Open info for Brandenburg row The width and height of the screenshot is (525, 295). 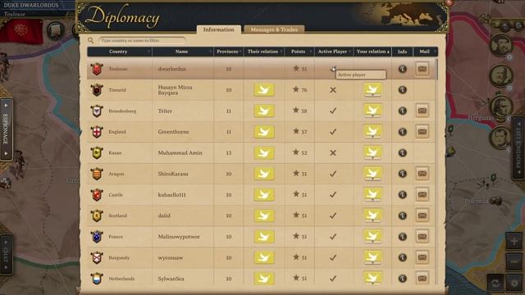(403, 111)
